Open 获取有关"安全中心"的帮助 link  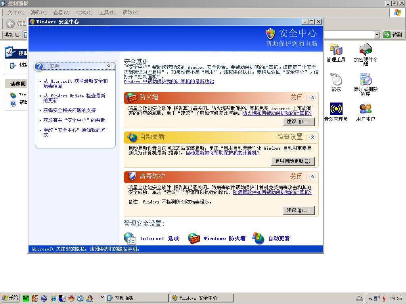[x=74, y=120]
